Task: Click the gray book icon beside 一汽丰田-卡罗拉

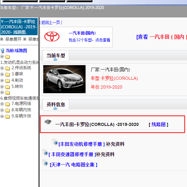Action: (48, 122)
